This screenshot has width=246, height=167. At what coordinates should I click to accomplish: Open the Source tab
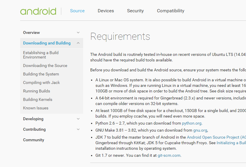(x=77, y=11)
